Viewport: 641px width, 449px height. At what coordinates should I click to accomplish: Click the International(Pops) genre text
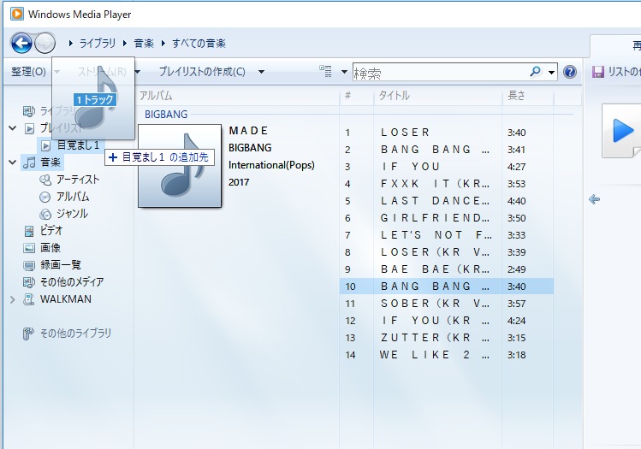271,165
